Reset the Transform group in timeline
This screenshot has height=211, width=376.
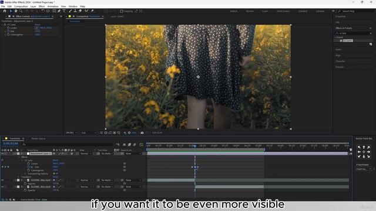pos(55,177)
